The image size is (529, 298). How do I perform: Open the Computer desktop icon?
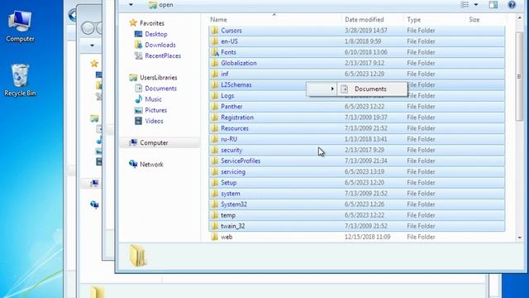(20, 26)
